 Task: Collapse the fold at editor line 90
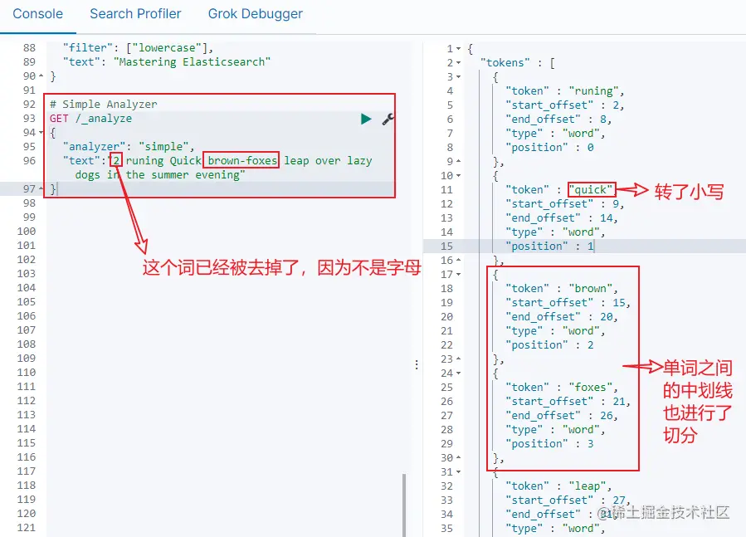click(x=41, y=76)
